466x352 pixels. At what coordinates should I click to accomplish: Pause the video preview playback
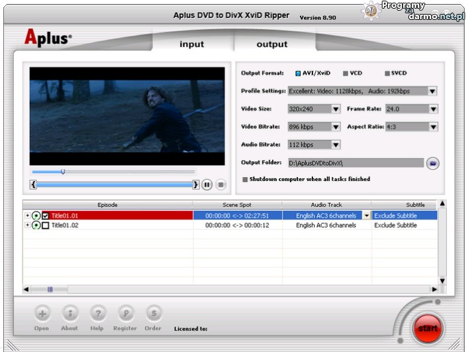[207, 185]
